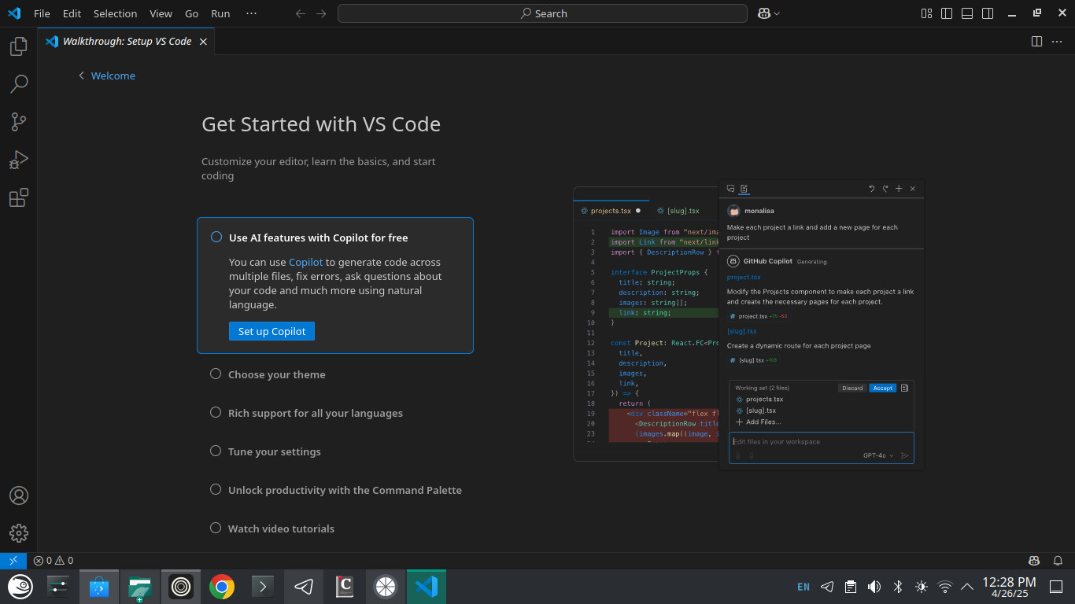
Task: Open Wi-Fi networks in system tray
Action: pyautogui.click(x=945, y=587)
